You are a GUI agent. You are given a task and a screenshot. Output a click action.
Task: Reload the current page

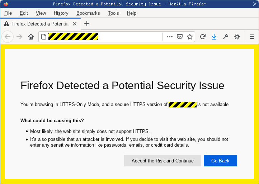coord(203,37)
